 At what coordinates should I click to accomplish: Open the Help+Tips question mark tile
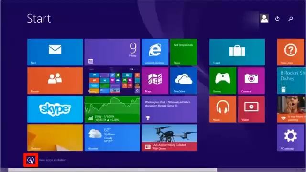pyautogui.click(x=291, y=52)
